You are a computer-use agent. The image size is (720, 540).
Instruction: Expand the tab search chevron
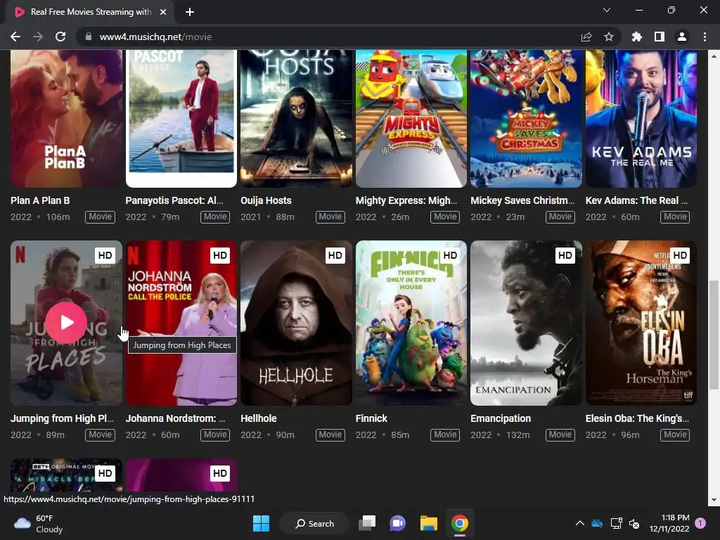[x=607, y=10]
